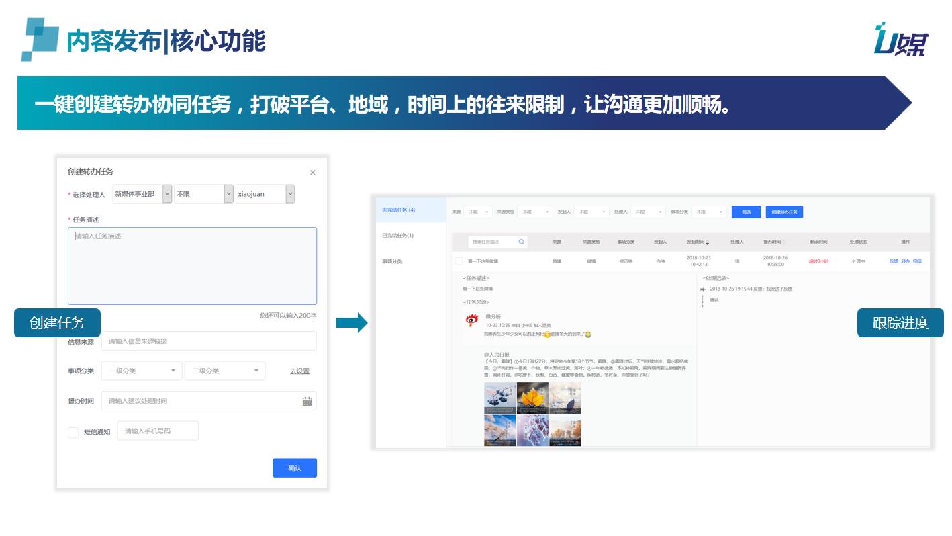The height and width of the screenshot is (536, 952).
Task: Open the xiaojuan handler dropdown
Action: click(265, 194)
